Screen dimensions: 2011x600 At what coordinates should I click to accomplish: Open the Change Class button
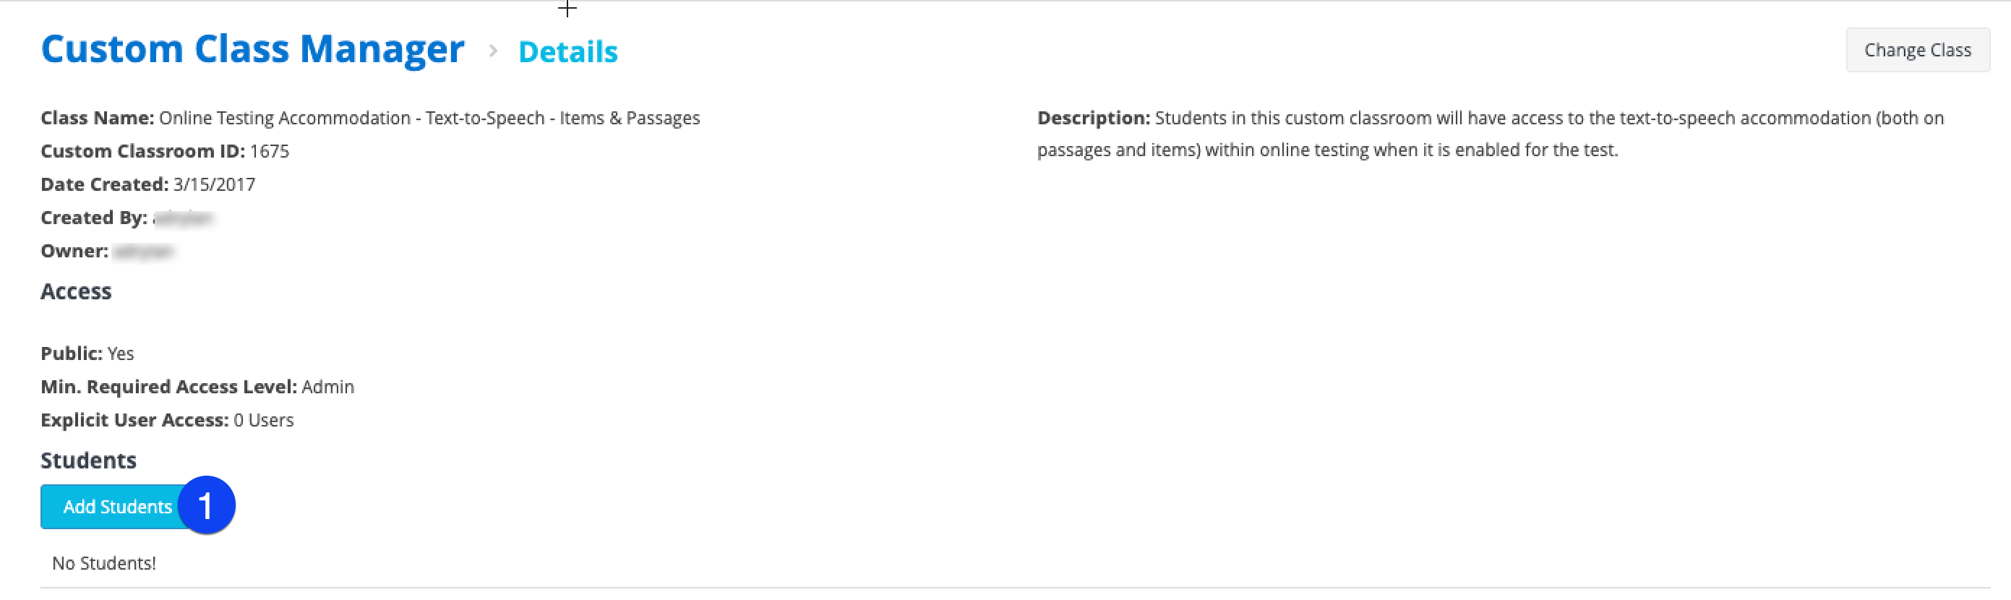(x=1917, y=50)
